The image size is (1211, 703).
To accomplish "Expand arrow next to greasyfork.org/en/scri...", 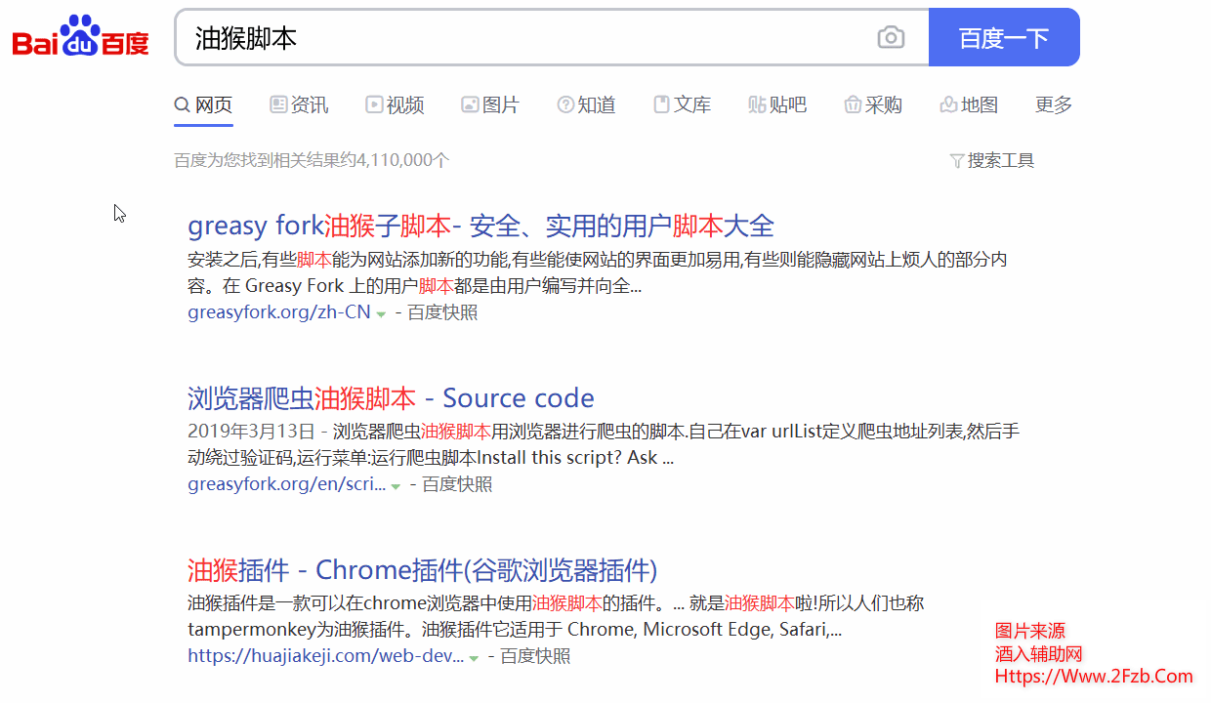I will click(396, 486).
